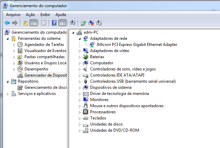Expand Mouse e outros dispositivos apontadores arrow
220x148 pixels.
(x=80, y=106)
